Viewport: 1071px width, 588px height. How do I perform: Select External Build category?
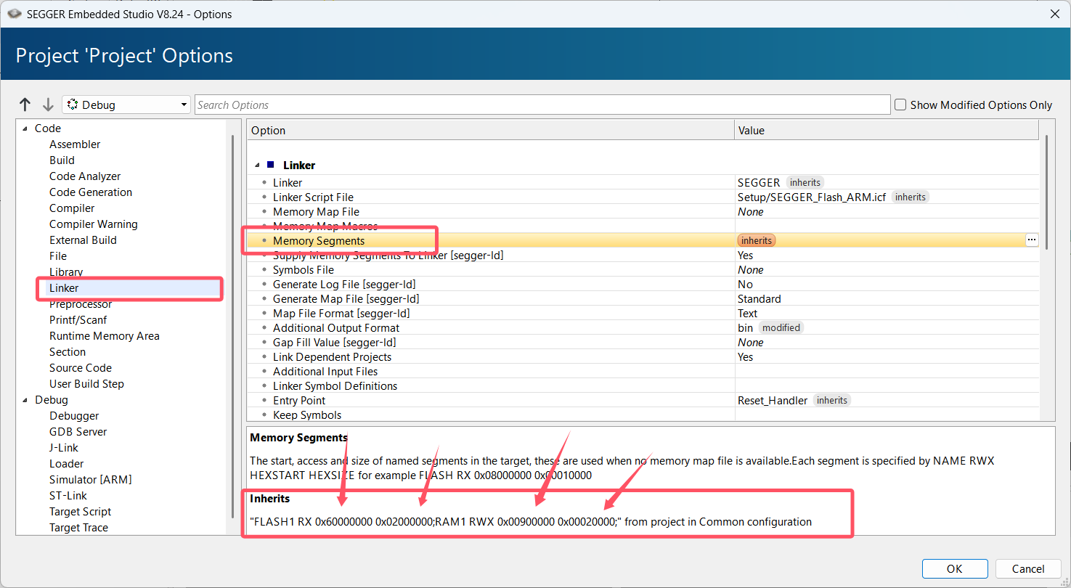(83, 240)
